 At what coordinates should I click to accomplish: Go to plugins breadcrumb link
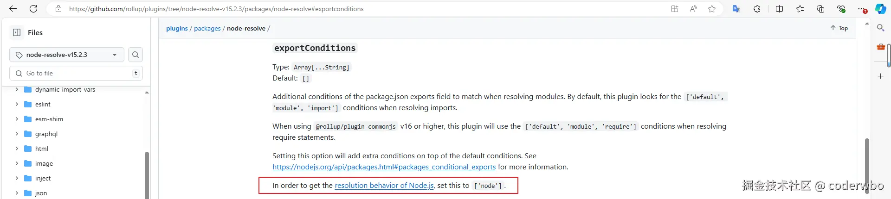177,28
